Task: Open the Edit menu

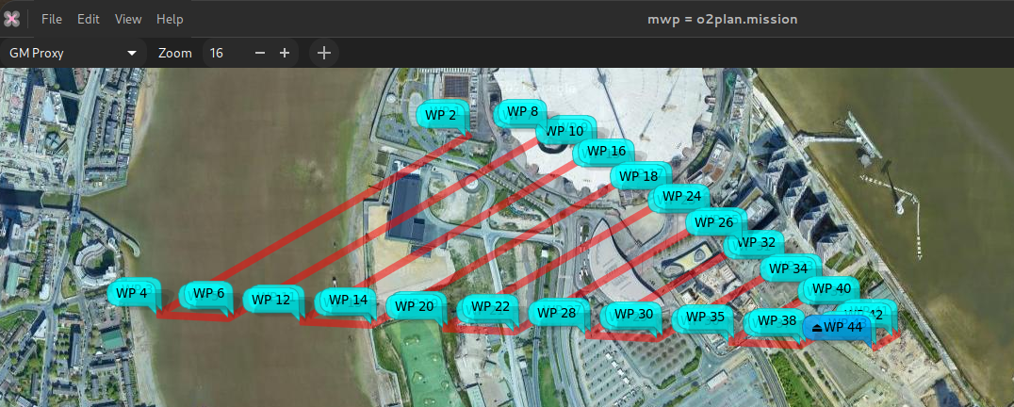Action: [x=89, y=19]
